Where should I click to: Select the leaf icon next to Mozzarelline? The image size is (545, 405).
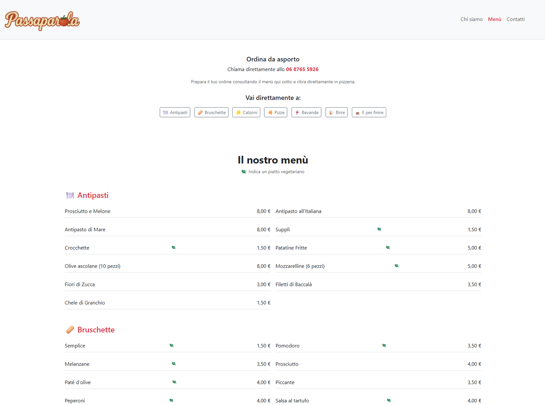pos(396,266)
